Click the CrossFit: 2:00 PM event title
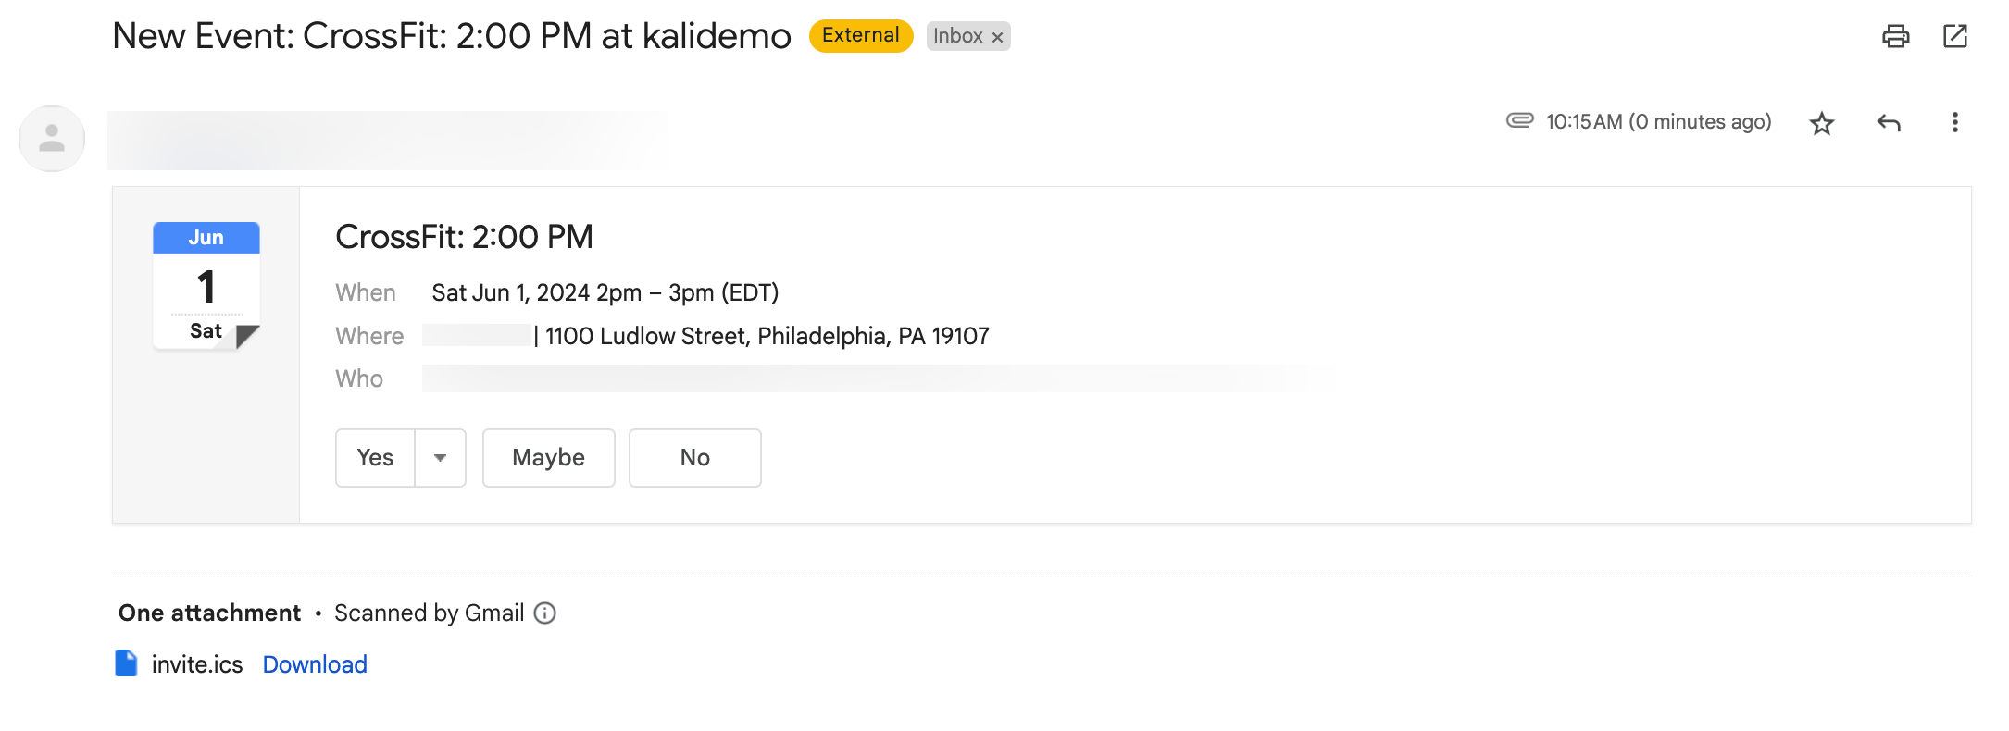The width and height of the screenshot is (2009, 731). (464, 237)
